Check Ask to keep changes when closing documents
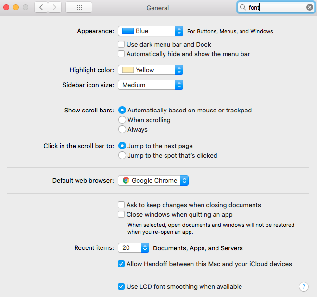Image resolution: width=317 pixels, height=297 pixels. coord(121,205)
